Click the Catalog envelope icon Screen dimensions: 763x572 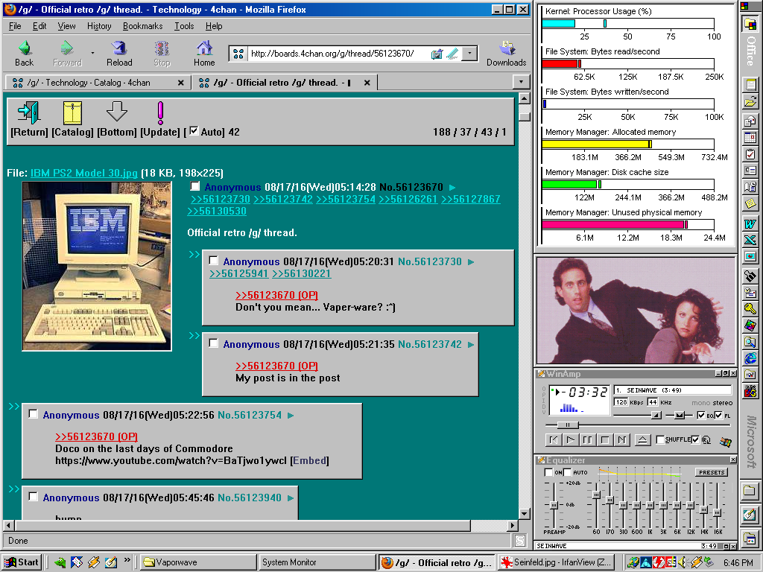click(x=72, y=113)
